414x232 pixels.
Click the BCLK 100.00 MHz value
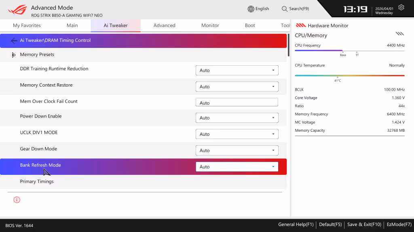pos(394,90)
